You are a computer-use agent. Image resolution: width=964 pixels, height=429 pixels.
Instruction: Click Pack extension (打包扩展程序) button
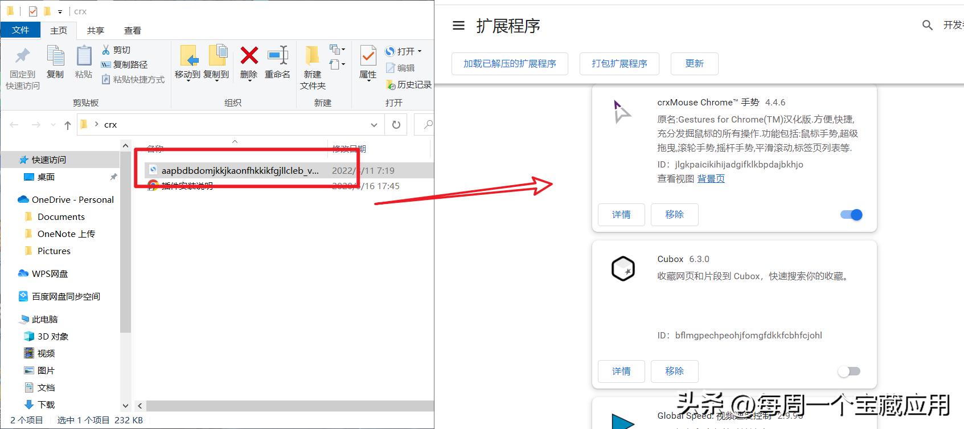(620, 64)
